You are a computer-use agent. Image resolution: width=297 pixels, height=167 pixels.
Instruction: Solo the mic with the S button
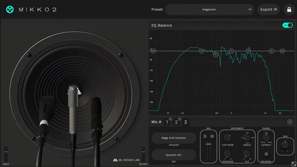[205, 136]
